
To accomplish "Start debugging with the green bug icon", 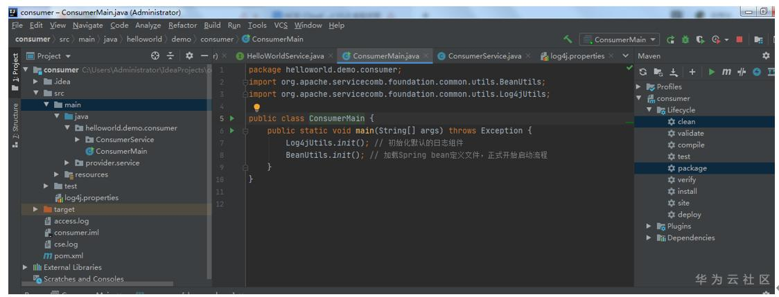I will coord(685,39).
